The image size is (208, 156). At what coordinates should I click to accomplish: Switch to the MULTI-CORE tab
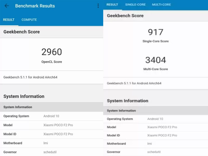pos(161,5)
